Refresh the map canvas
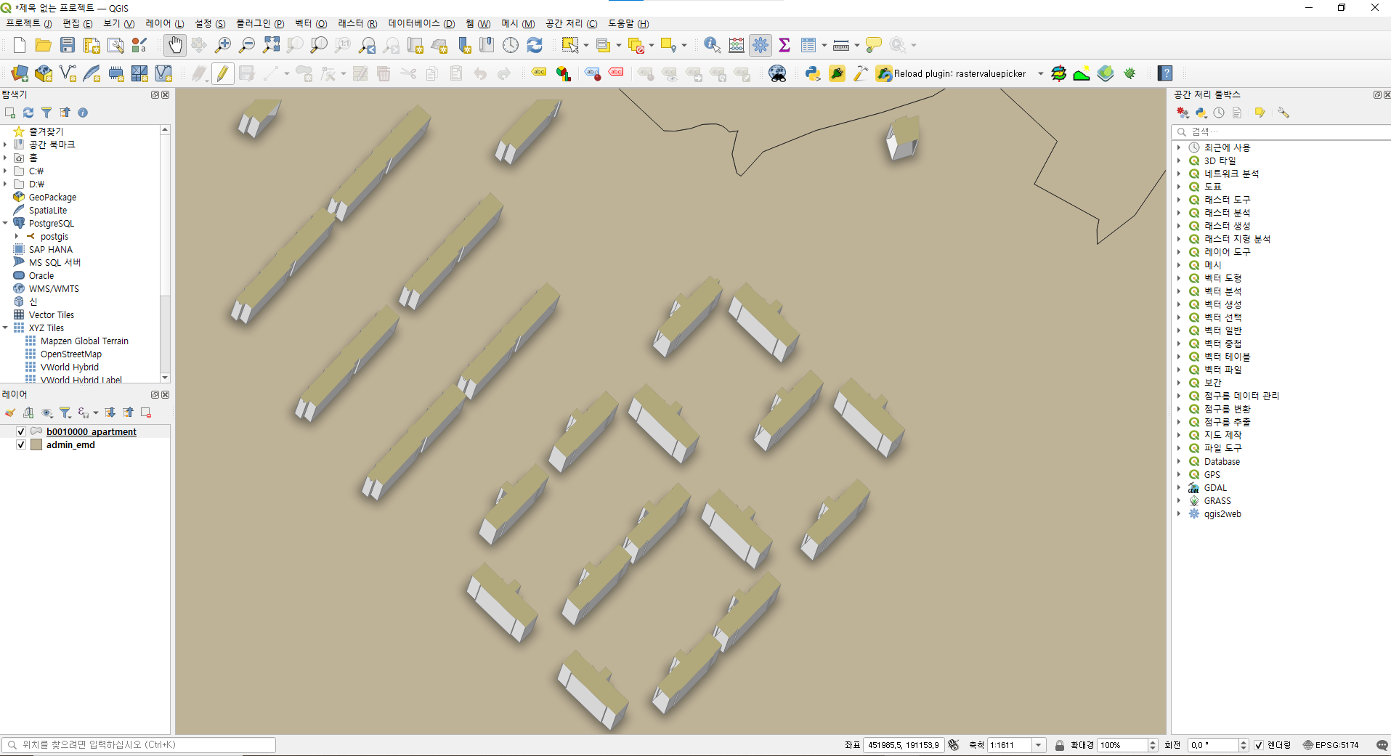The height and width of the screenshot is (756, 1391). click(x=535, y=44)
